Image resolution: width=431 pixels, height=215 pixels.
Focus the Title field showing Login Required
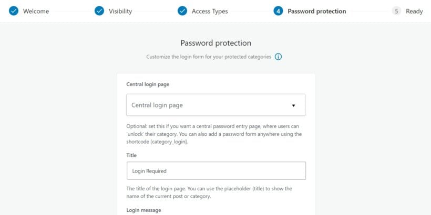click(217, 170)
